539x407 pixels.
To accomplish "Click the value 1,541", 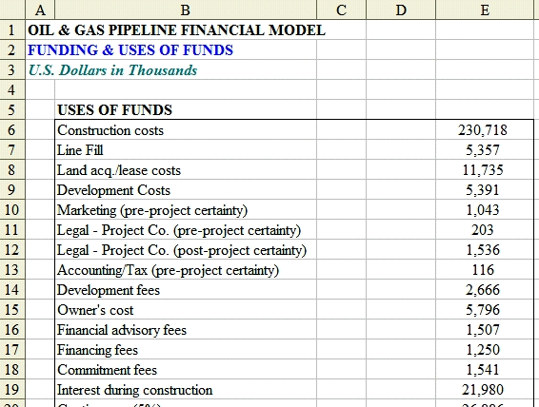I will tap(483, 370).
